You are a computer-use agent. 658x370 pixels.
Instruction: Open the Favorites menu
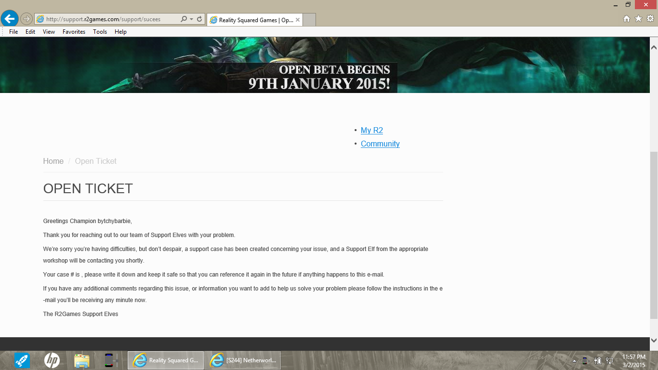[x=74, y=32]
